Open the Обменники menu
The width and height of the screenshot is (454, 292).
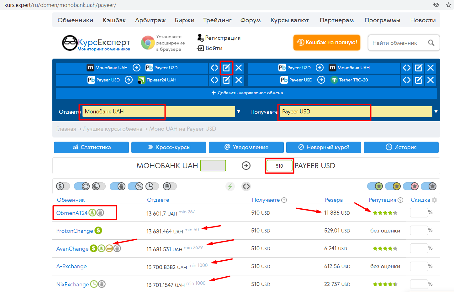point(75,20)
